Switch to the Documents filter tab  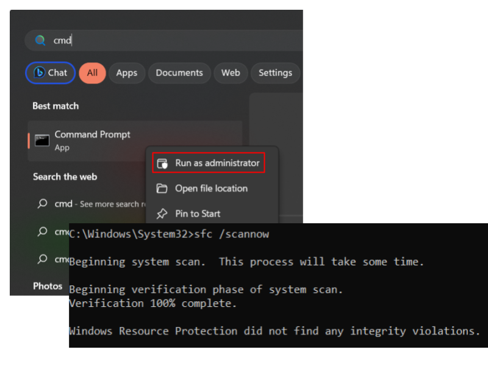click(179, 73)
